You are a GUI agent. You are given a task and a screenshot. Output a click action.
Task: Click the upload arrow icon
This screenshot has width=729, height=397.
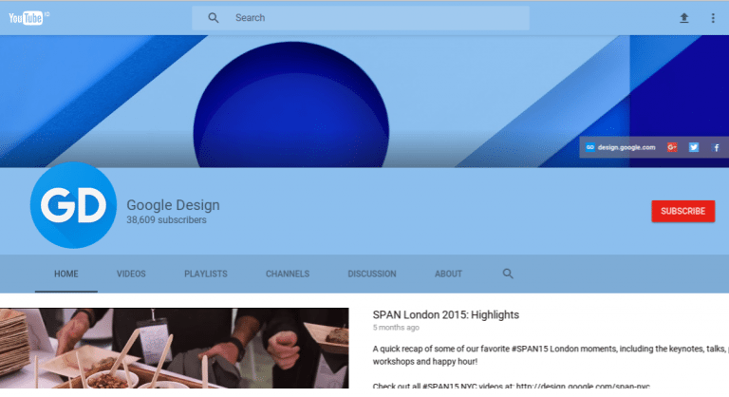[683, 18]
